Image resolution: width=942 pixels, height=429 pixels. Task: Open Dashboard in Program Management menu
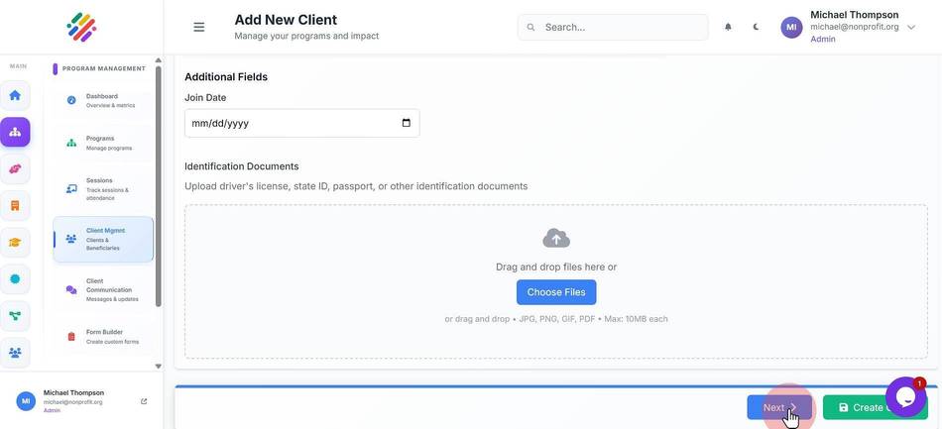(103, 100)
